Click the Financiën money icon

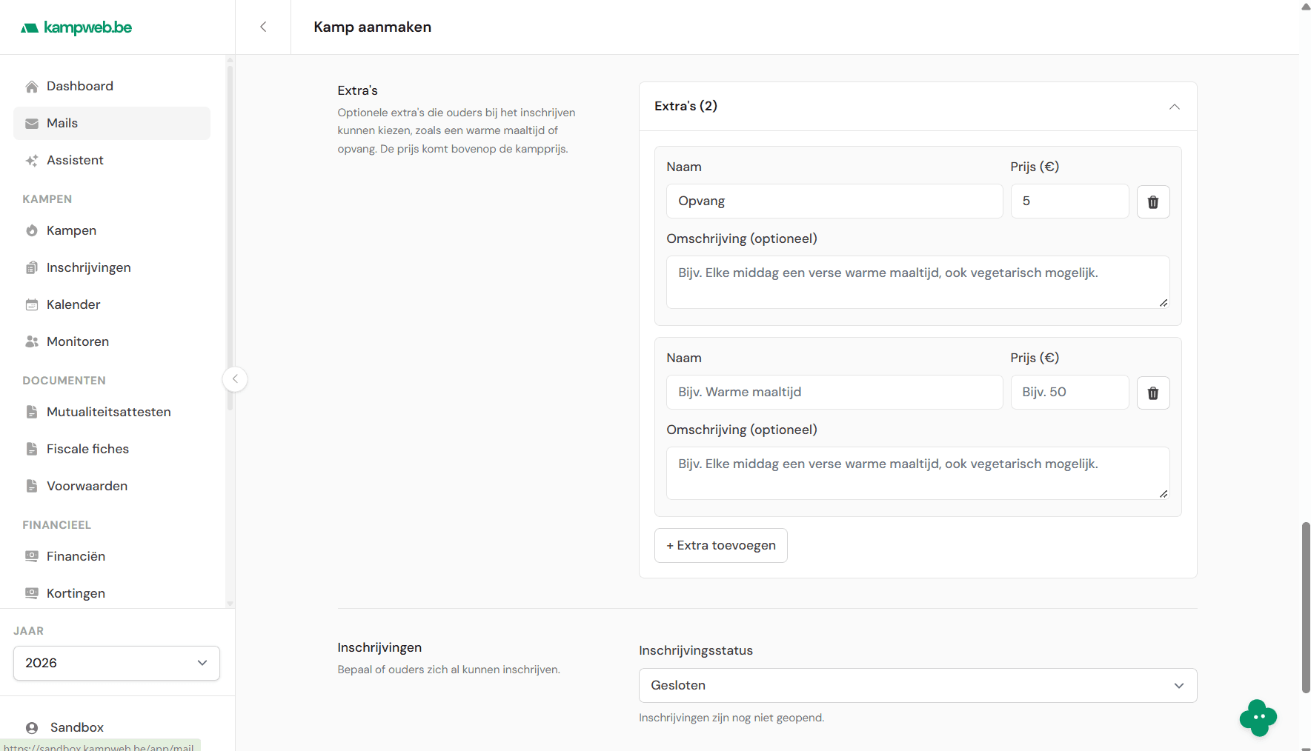32,557
